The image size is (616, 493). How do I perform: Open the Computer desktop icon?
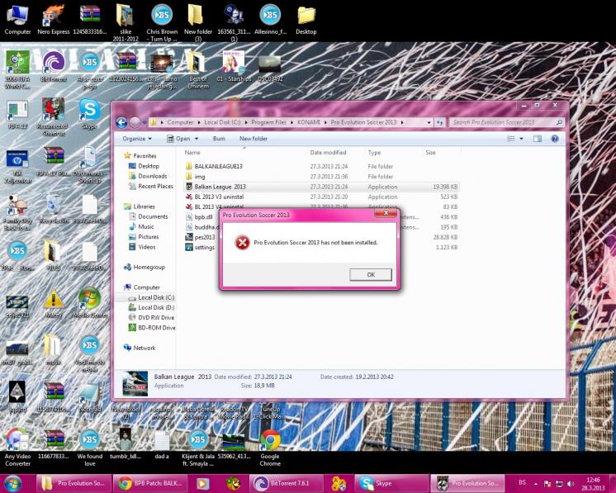click(17, 19)
